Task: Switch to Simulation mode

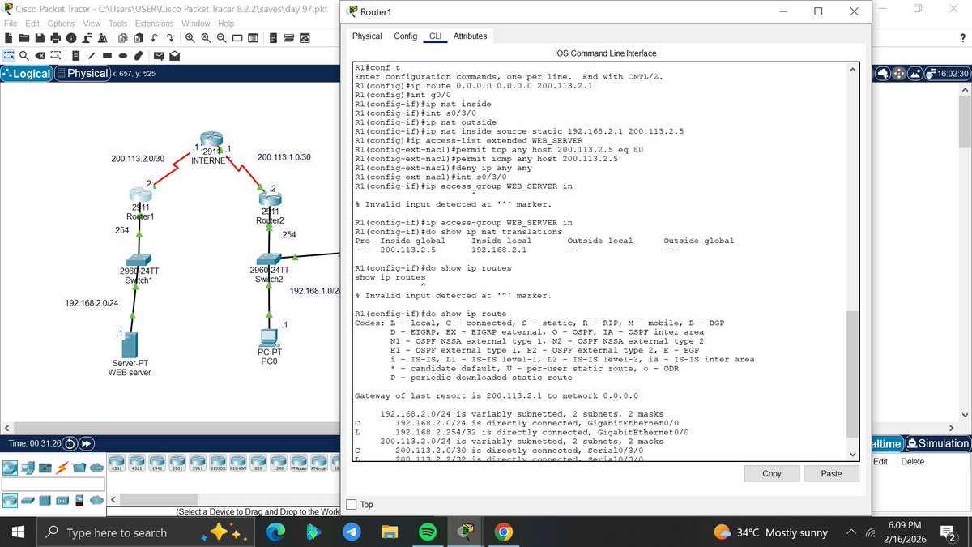Action: (938, 443)
